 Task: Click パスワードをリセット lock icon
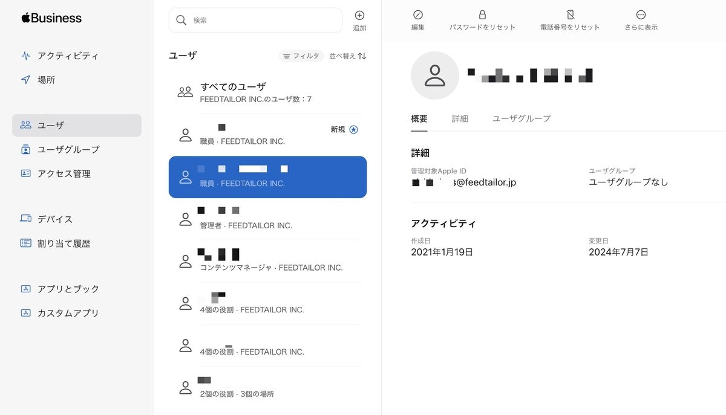click(482, 14)
